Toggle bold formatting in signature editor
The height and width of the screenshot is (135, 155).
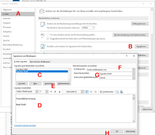(x=51, y=92)
